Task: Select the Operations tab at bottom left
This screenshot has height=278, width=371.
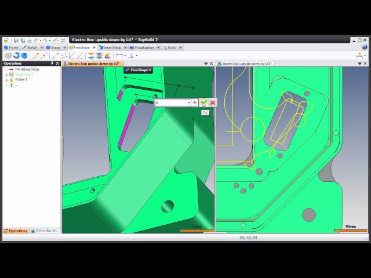Action: click(17, 231)
